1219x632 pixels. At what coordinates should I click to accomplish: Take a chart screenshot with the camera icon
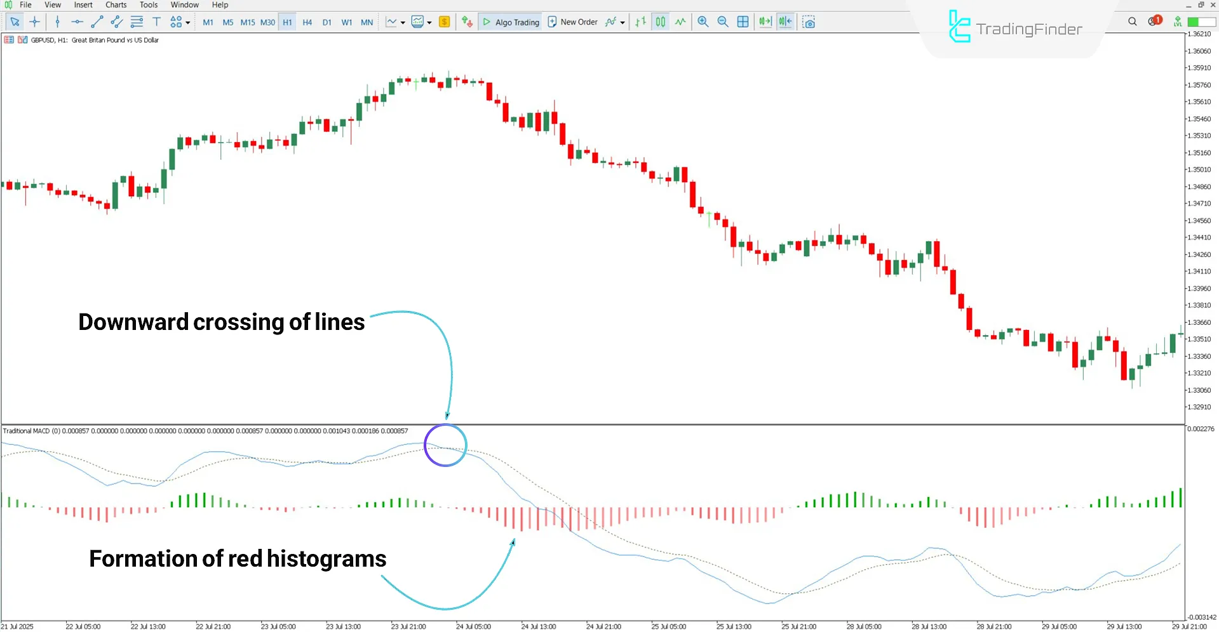click(x=809, y=22)
